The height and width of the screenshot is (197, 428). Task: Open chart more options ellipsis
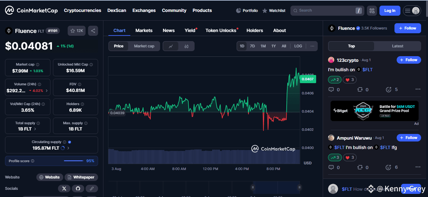[x=312, y=46]
